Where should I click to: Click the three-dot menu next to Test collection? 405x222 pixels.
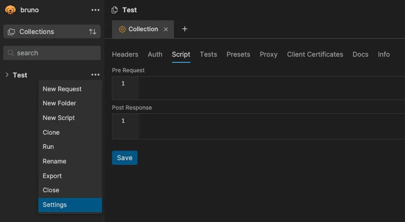tap(95, 75)
